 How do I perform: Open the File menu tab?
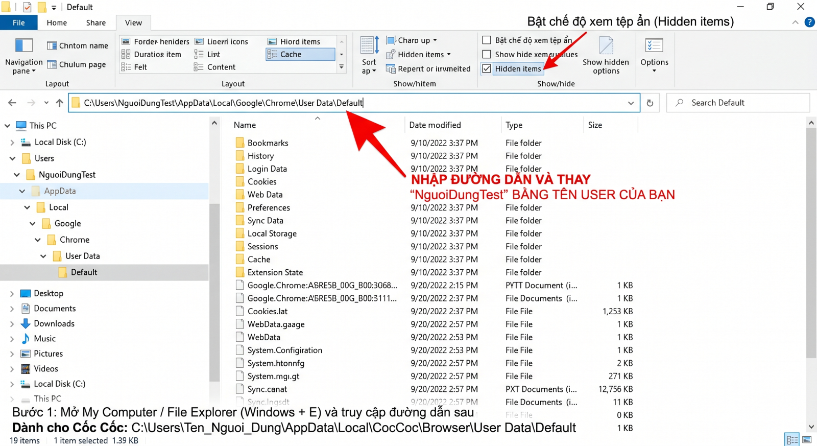coord(19,22)
